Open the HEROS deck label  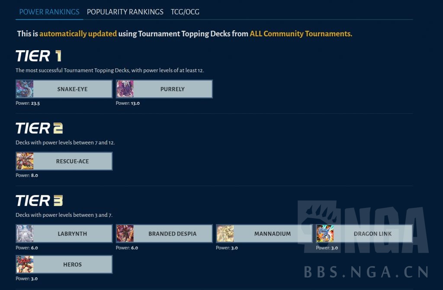click(72, 264)
